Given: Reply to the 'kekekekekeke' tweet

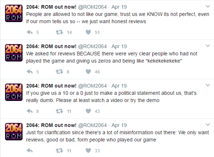Looking at the screenshot, I should [x=30, y=72].
